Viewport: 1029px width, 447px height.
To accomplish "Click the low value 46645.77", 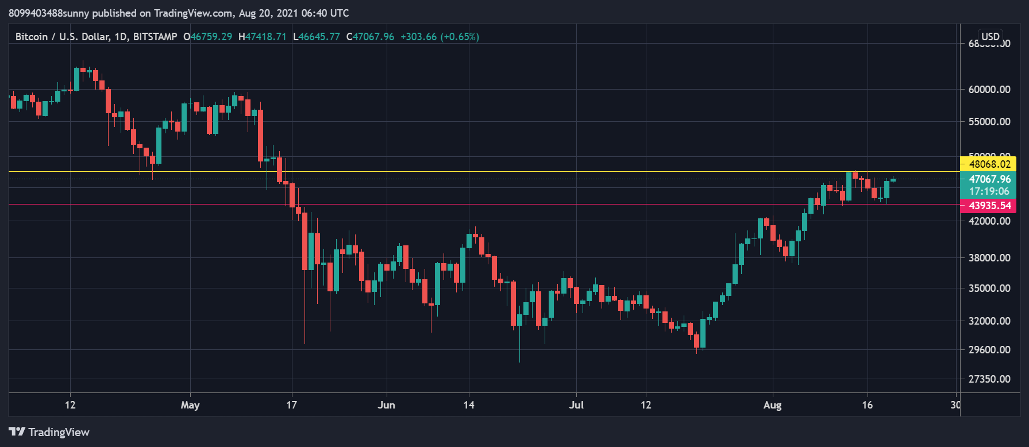I will coord(319,37).
